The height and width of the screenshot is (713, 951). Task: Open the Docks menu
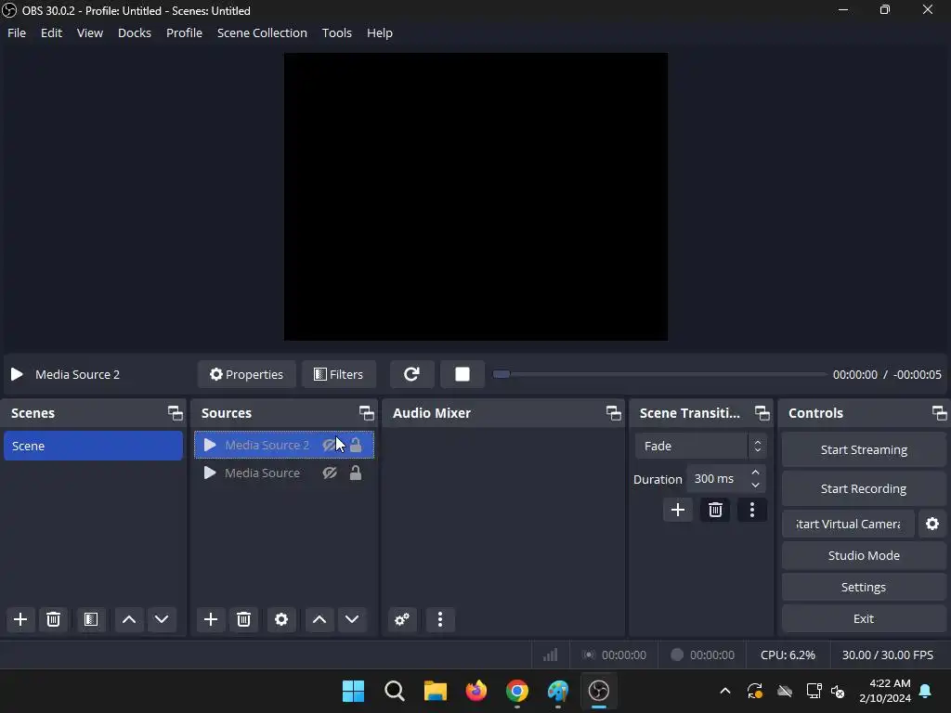tap(135, 32)
